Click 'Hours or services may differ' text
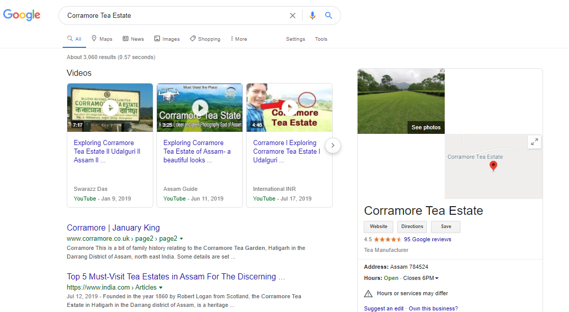Screen dimensions: 569x312 pyautogui.click(x=412, y=293)
